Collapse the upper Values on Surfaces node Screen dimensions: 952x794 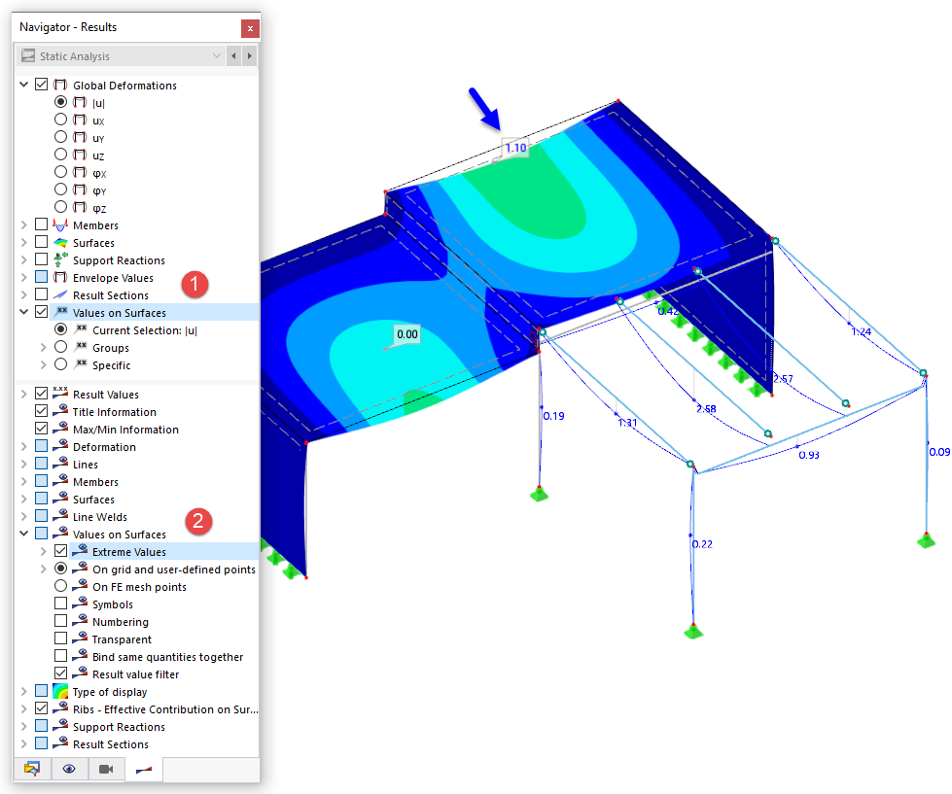(x=23, y=312)
